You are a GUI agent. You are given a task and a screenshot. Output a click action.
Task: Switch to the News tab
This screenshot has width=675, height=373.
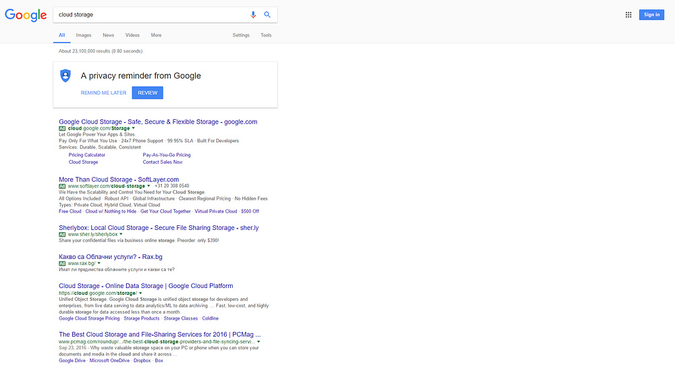click(108, 35)
